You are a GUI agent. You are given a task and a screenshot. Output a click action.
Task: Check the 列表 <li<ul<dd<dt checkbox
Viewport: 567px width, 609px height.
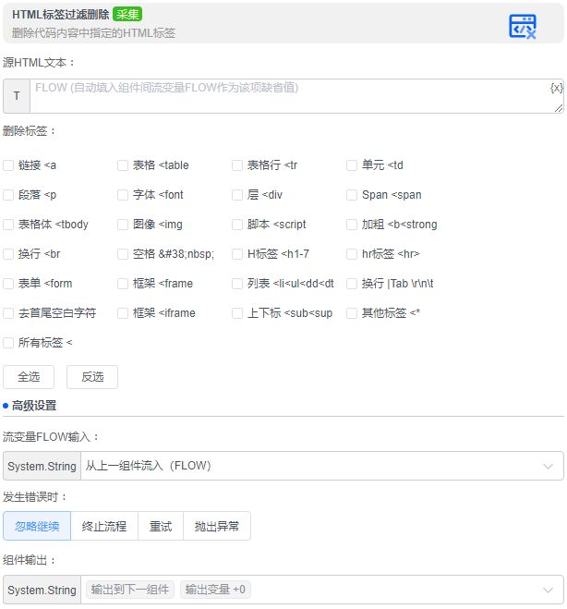click(x=237, y=284)
